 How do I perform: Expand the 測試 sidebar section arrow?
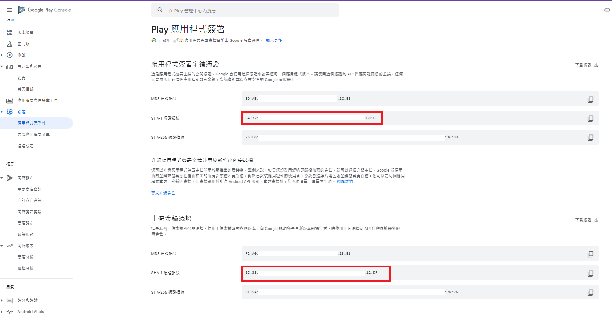click(2, 55)
